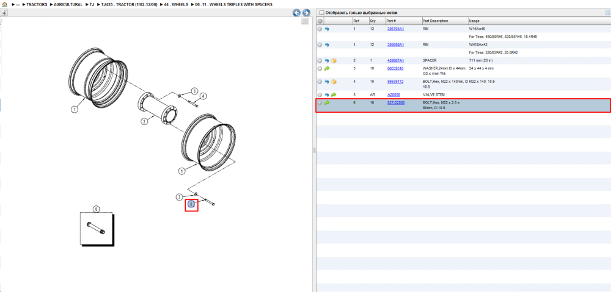Expand the collapsed '...' breadcrumb

[x=18, y=5]
